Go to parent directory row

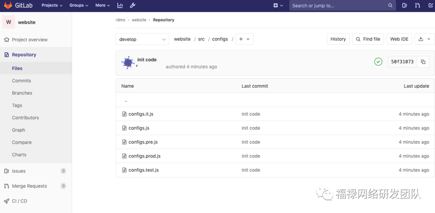275,100
